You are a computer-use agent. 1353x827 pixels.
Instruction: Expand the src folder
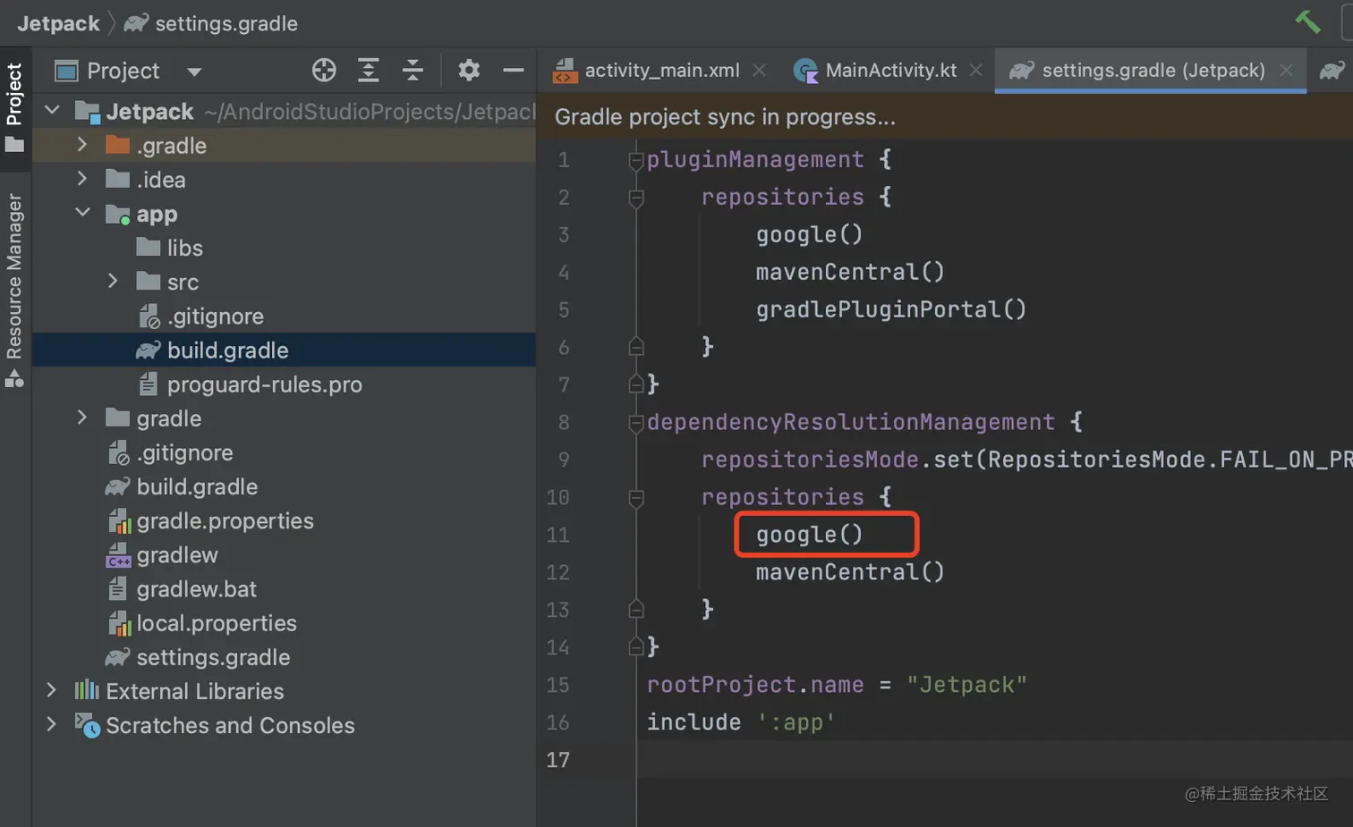tap(113, 282)
